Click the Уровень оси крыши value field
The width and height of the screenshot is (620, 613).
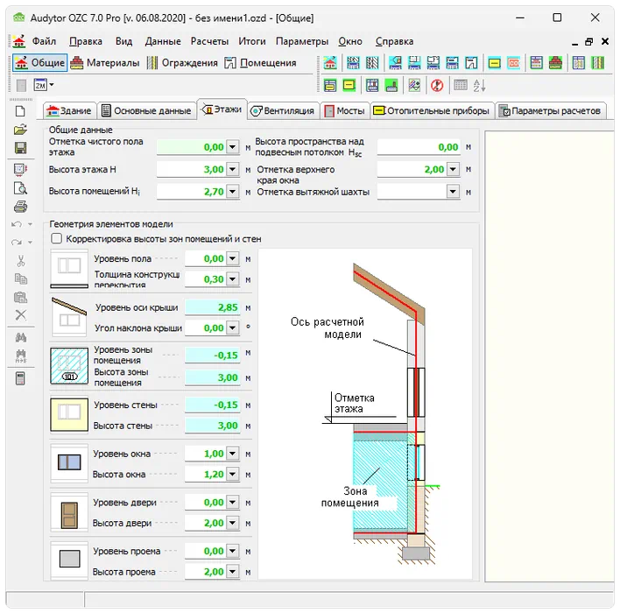pos(212,307)
